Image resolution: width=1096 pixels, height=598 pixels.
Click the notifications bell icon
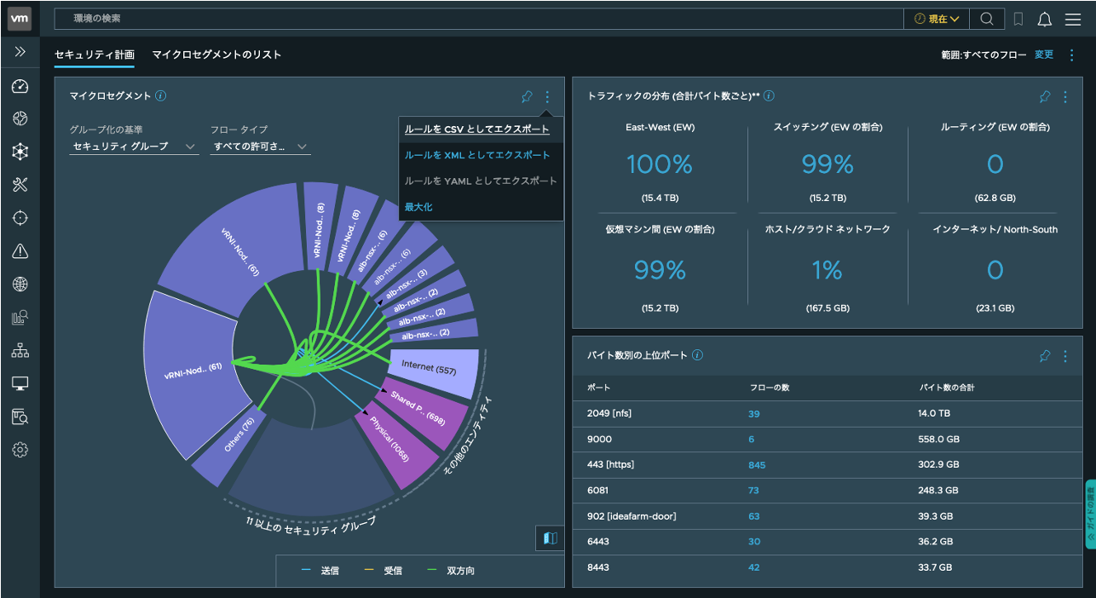point(1044,19)
